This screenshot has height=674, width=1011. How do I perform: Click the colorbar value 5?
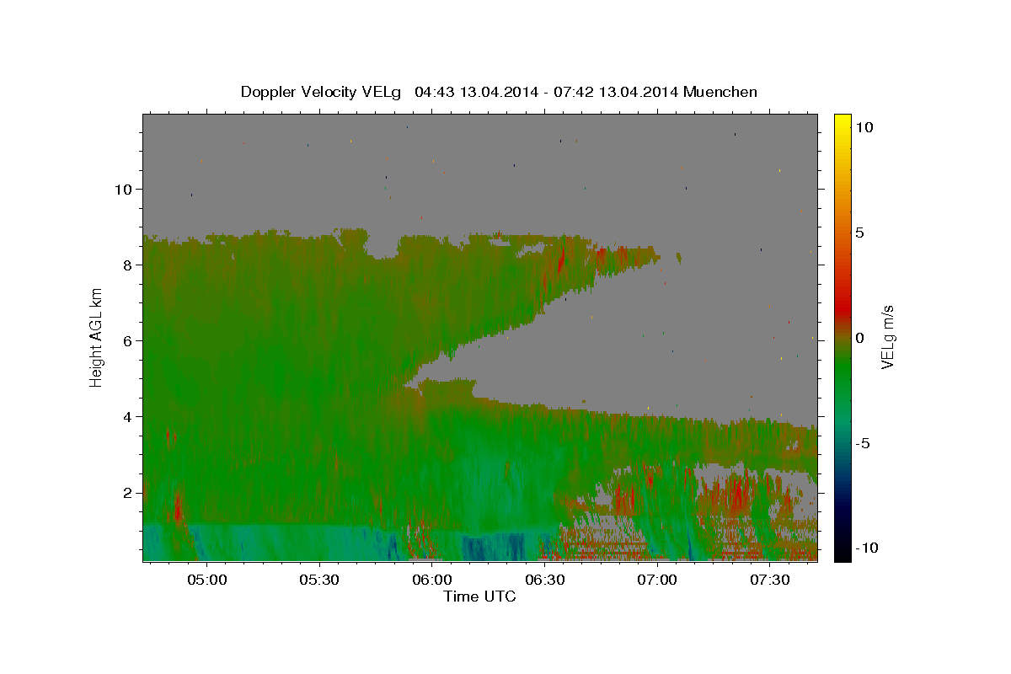859,233
